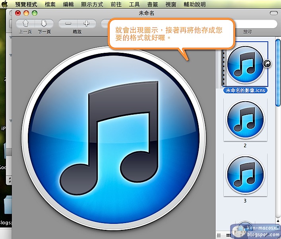Screen dimensions: 281x239
Task: Open the 檔案 menu
Action: (50, 4)
